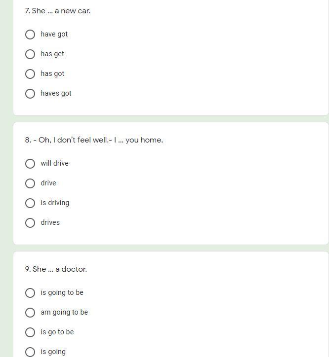Image resolution: width=329 pixels, height=357 pixels.
Task: Click the 'is going to be' label text
Action: pyautogui.click(x=62, y=292)
